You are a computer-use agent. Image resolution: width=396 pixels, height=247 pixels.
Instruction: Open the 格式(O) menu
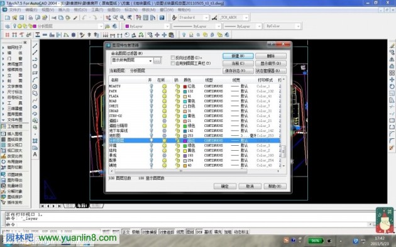[80, 10]
